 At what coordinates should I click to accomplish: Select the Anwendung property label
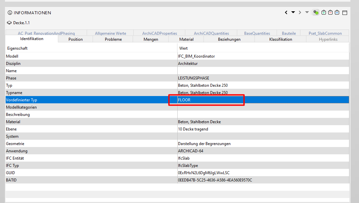17,151
